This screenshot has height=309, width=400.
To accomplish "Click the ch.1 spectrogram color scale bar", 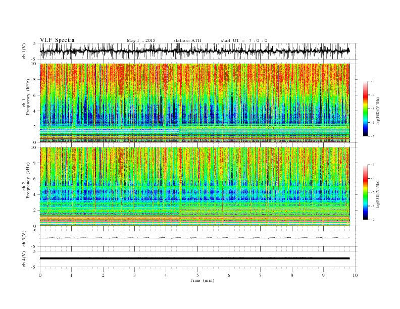I will click(366, 109).
